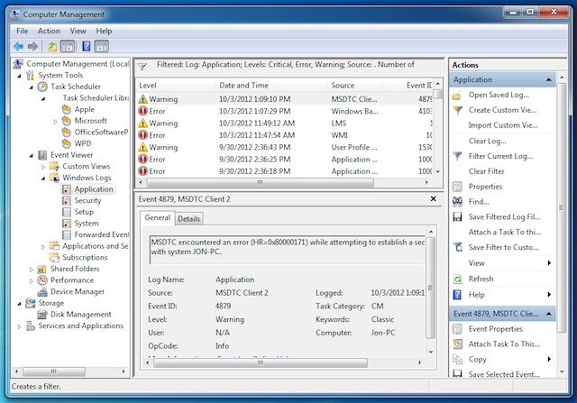Collapse the Windows Logs node
The height and width of the screenshot is (403, 577).
(x=43, y=179)
